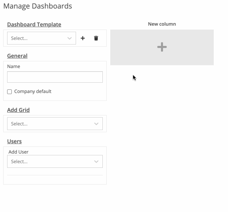Click the Users section heading
Viewport: 228px width, 212px height.
[x=14, y=141]
